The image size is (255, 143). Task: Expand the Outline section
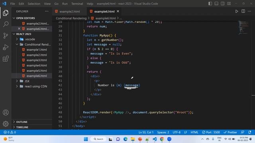click(22, 122)
